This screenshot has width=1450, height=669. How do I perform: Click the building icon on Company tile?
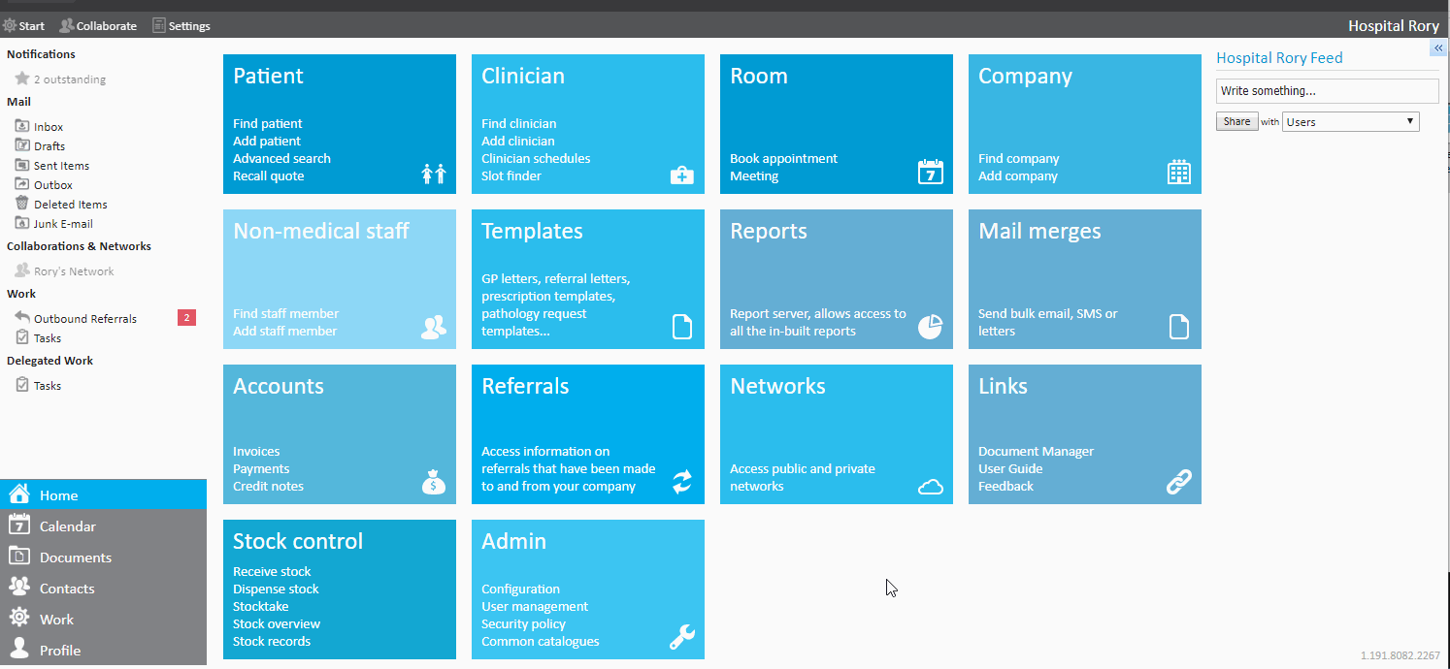(1178, 172)
